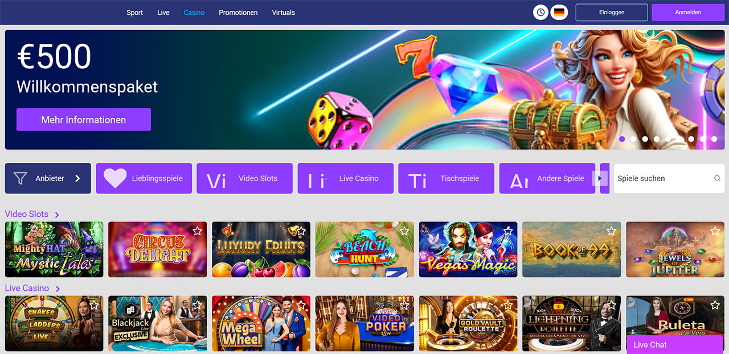729x354 pixels.
Task: Open the German flag language selector
Action: (560, 12)
